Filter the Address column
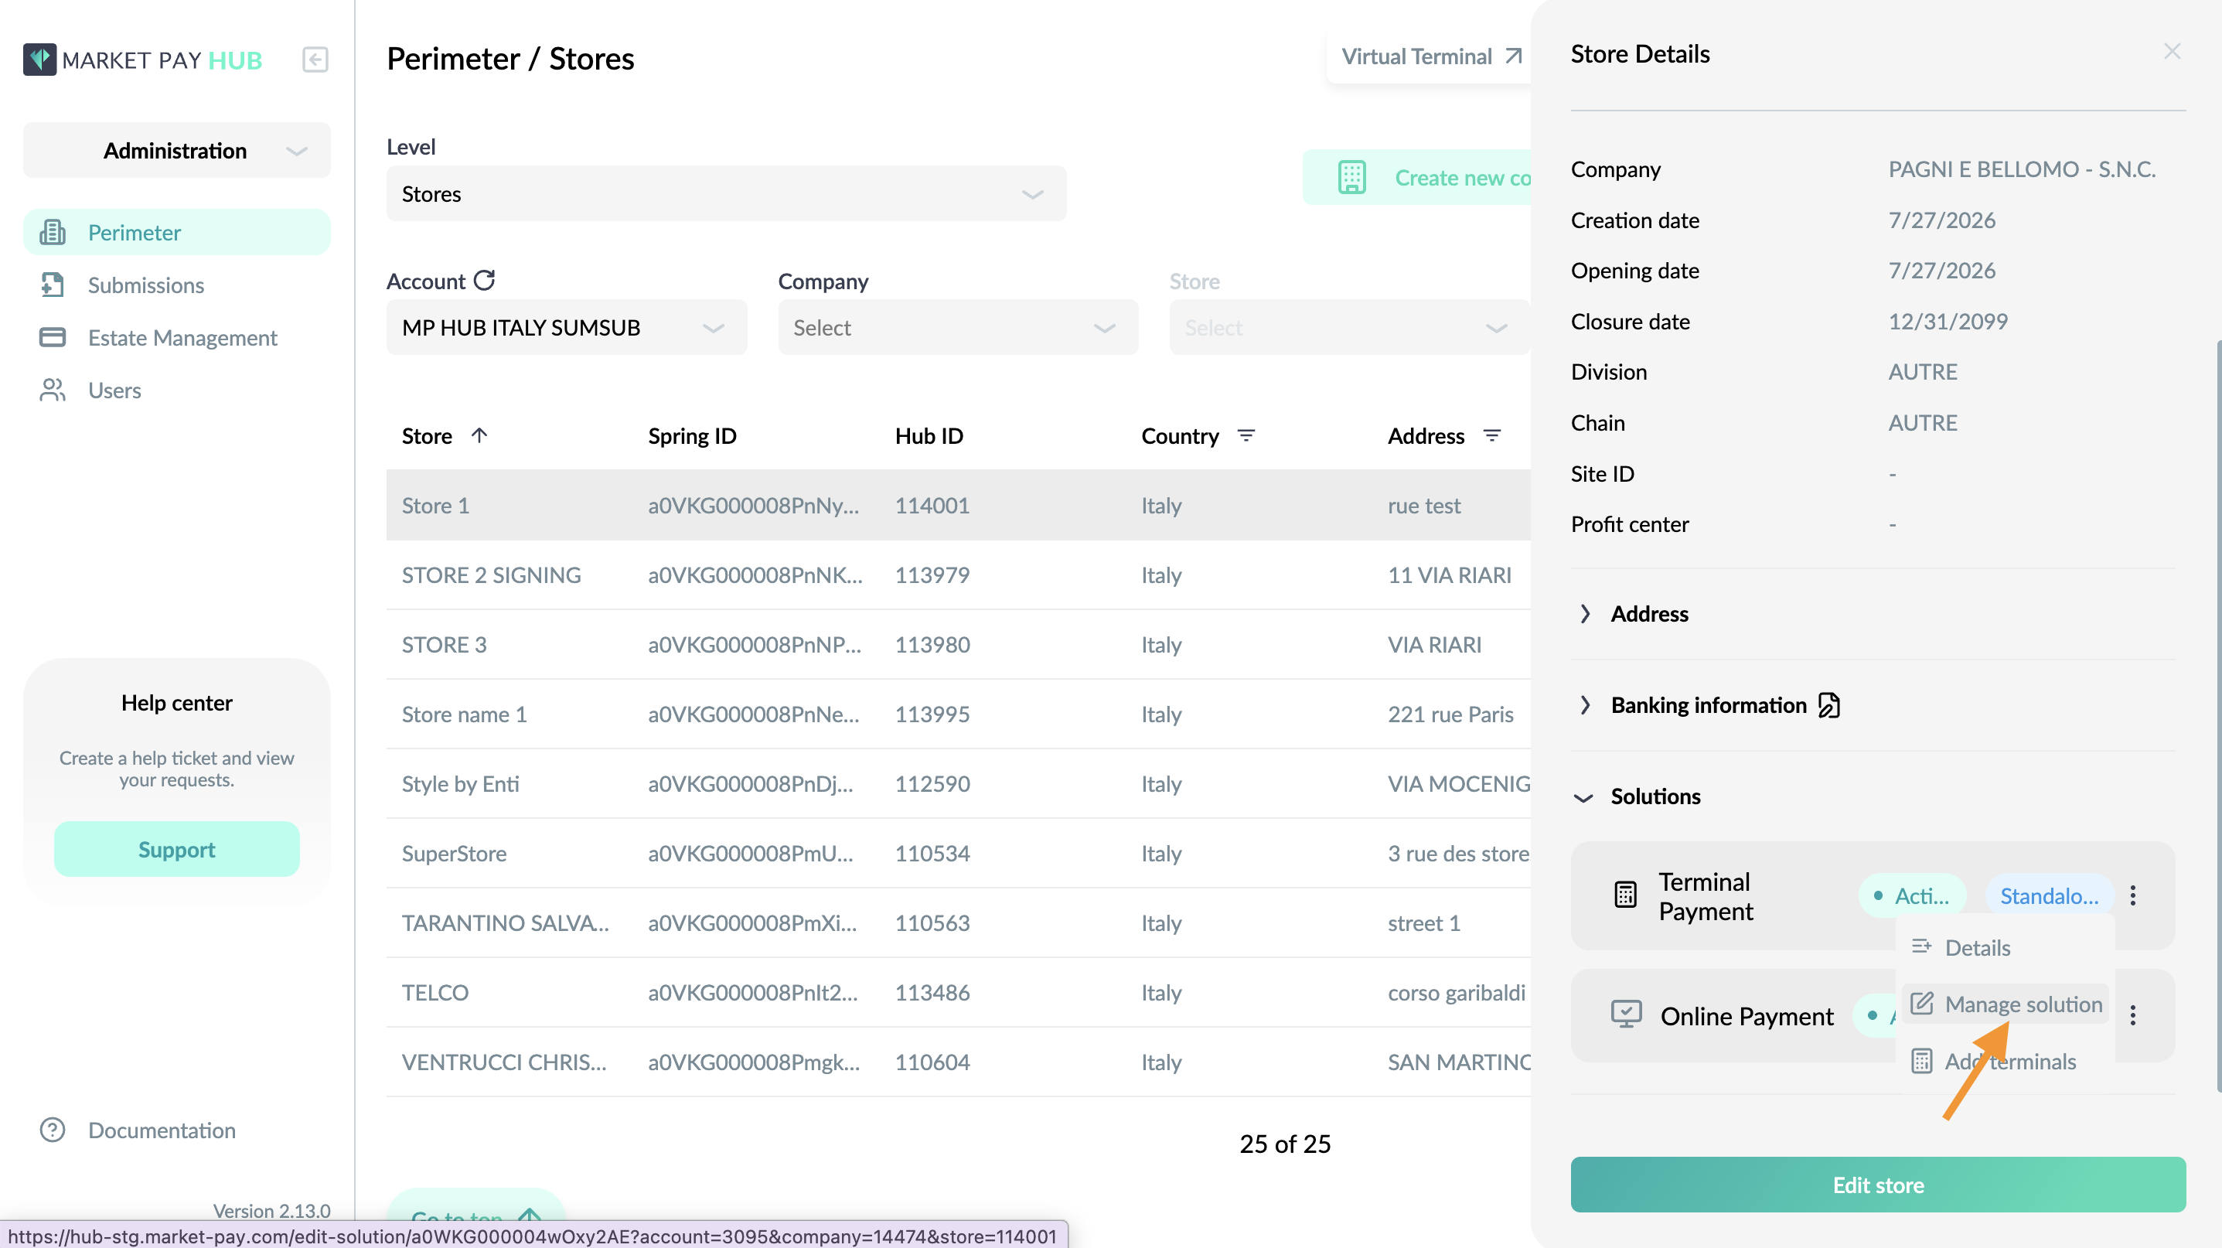Screen dimensions: 2222x1248 tap(1491, 435)
